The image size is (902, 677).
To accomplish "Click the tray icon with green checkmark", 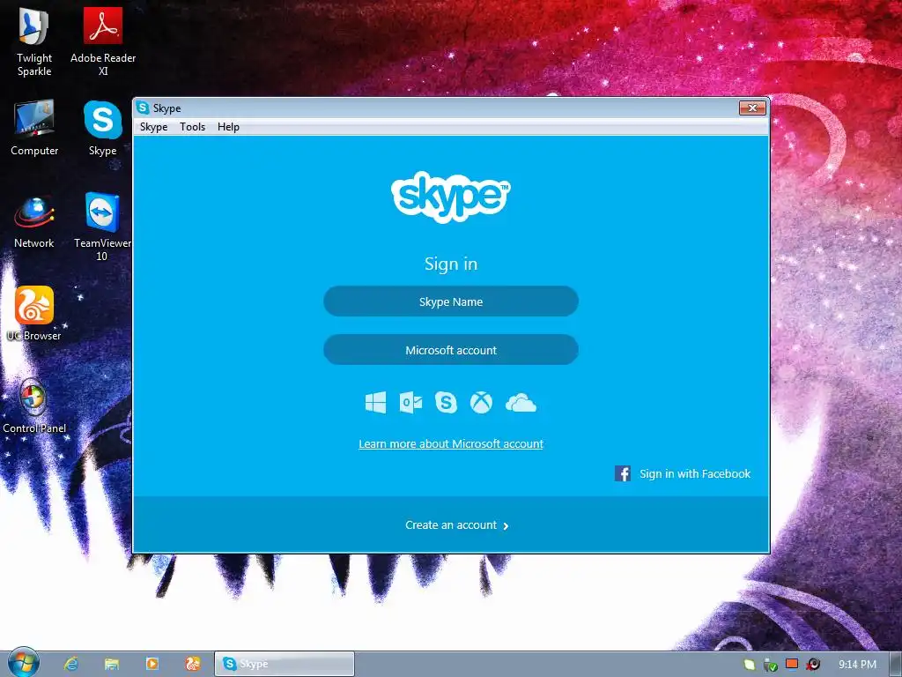I will click(770, 665).
